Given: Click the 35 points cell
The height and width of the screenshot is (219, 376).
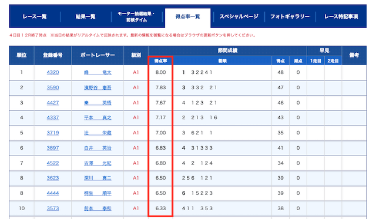Looking at the screenshot, I should coord(281,133).
